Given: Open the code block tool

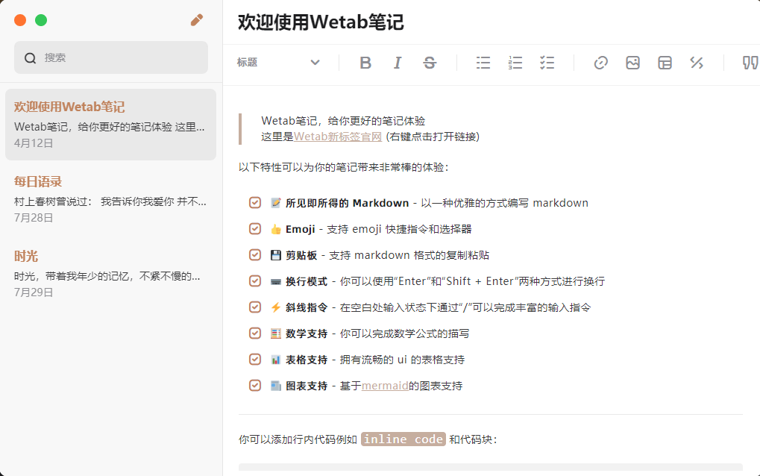Looking at the screenshot, I should click(697, 63).
